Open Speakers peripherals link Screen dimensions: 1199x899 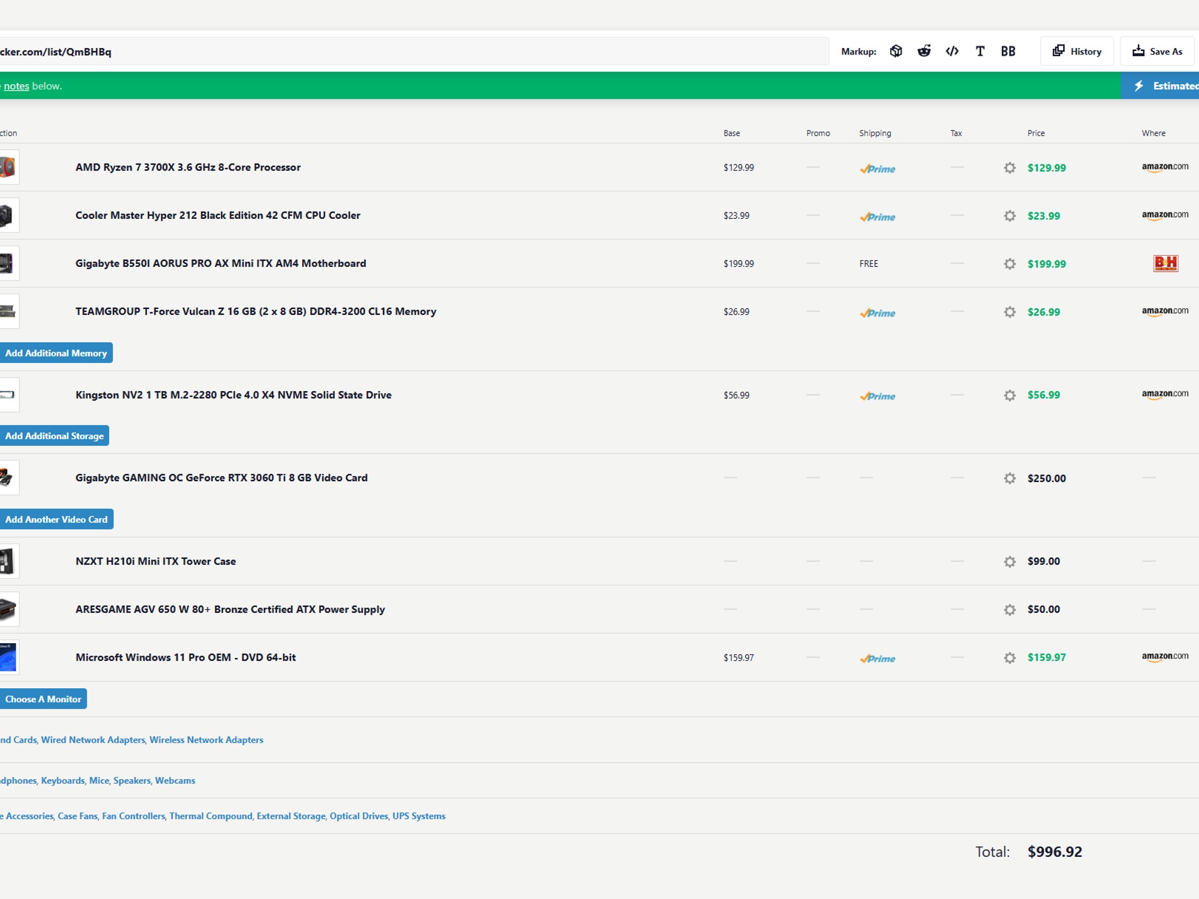[132, 780]
